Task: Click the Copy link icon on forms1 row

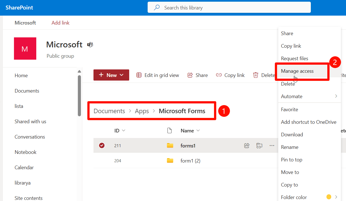Action: click(259, 145)
